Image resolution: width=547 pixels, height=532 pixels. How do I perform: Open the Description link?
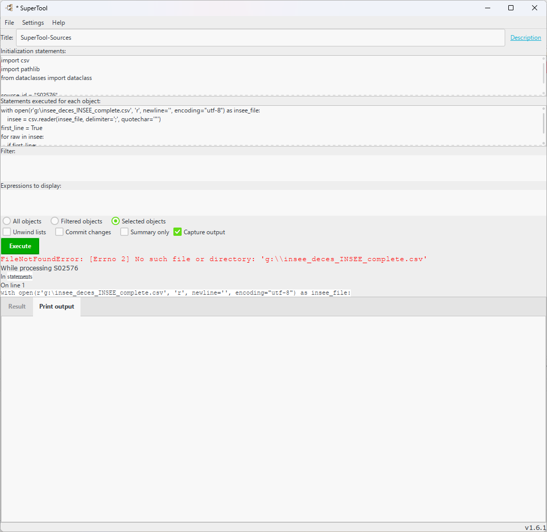[525, 38]
